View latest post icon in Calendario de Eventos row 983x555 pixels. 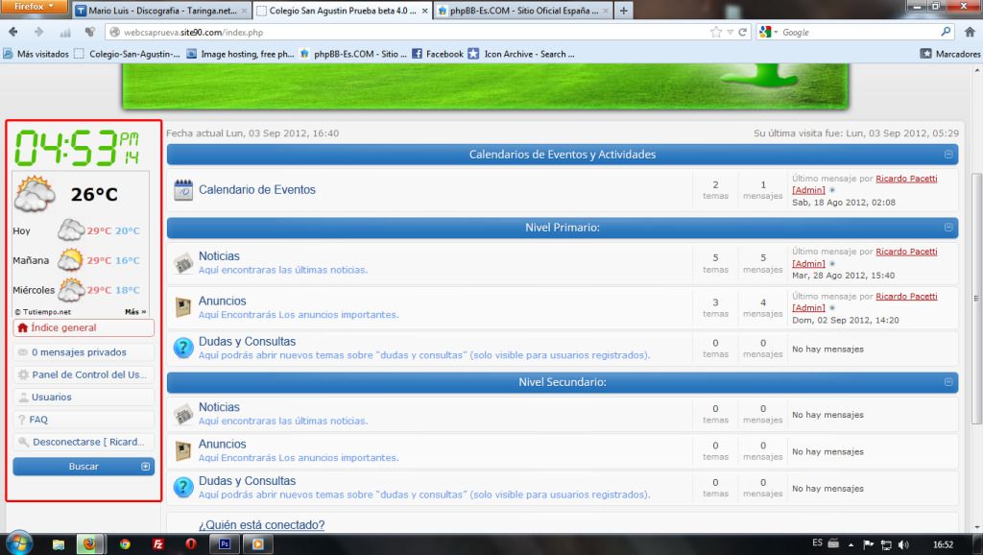pos(832,190)
